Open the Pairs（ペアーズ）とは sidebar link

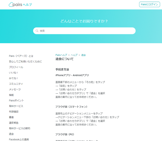21,56
